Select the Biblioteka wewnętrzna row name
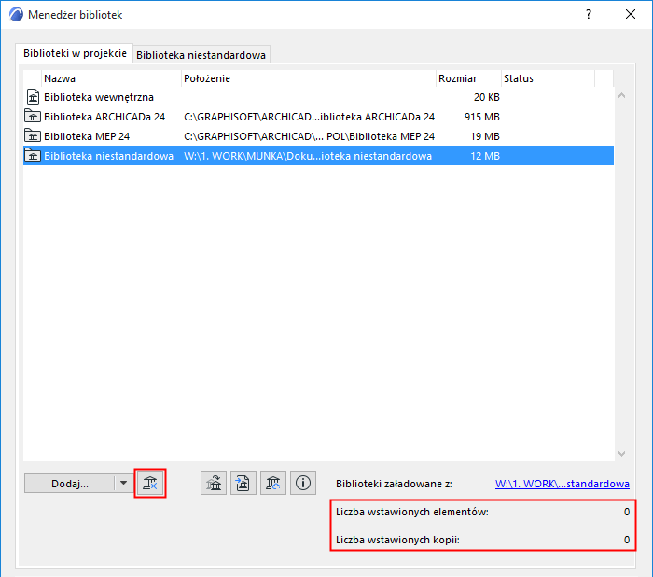The height and width of the screenshot is (577, 653). tap(99, 97)
